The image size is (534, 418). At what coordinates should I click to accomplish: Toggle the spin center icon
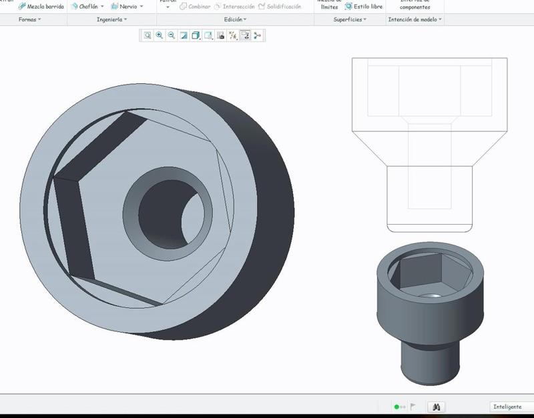(258, 35)
